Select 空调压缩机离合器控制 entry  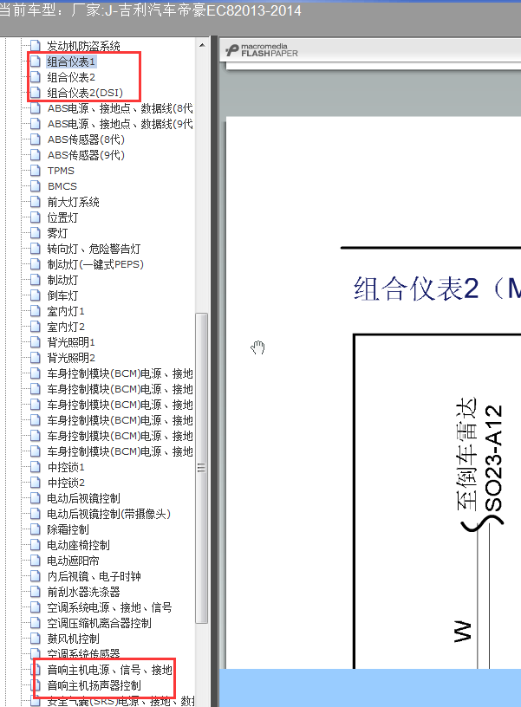[99, 623]
